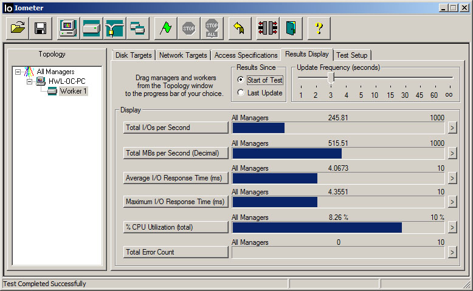Click the 245.81 I/Os value
This screenshot has height=291, width=473.
point(338,118)
